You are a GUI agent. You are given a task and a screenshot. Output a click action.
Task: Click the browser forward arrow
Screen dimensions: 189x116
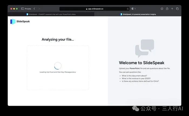tap(39, 9)
